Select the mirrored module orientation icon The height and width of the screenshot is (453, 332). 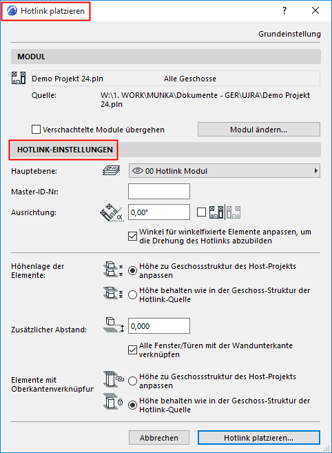tap(234, 212)
